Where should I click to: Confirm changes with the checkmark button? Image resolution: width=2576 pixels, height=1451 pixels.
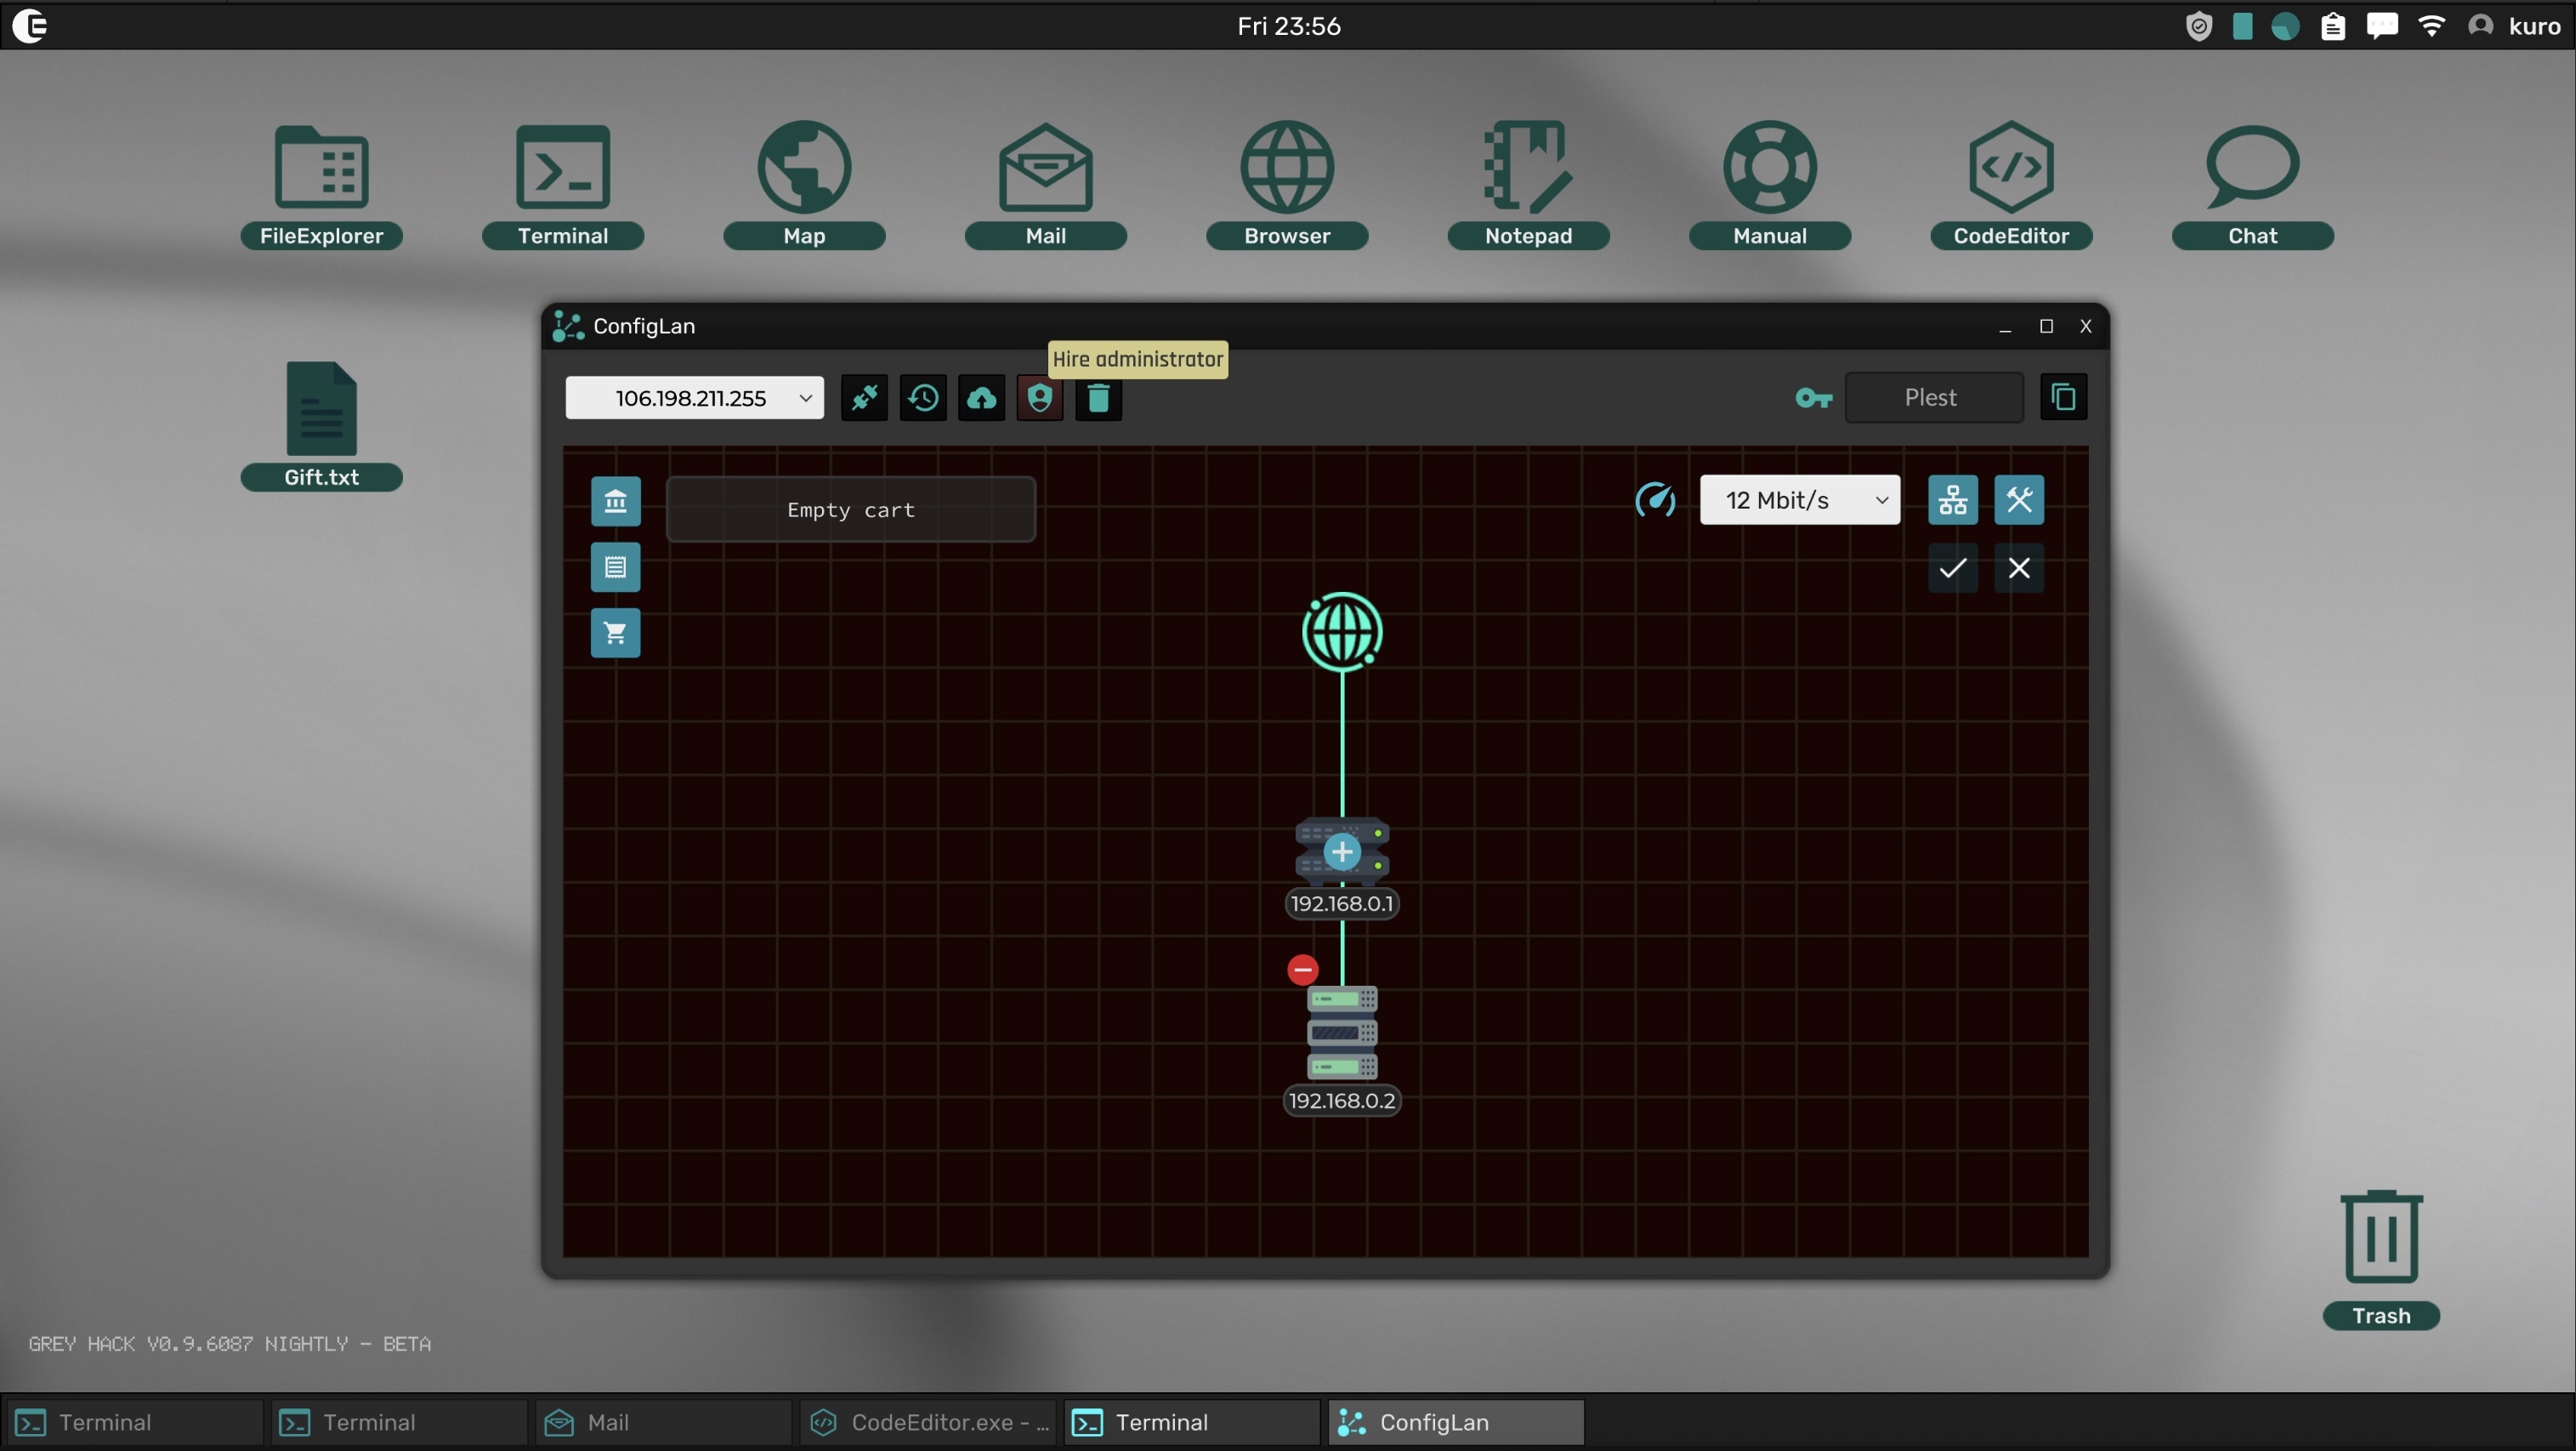pos(1952,568)
